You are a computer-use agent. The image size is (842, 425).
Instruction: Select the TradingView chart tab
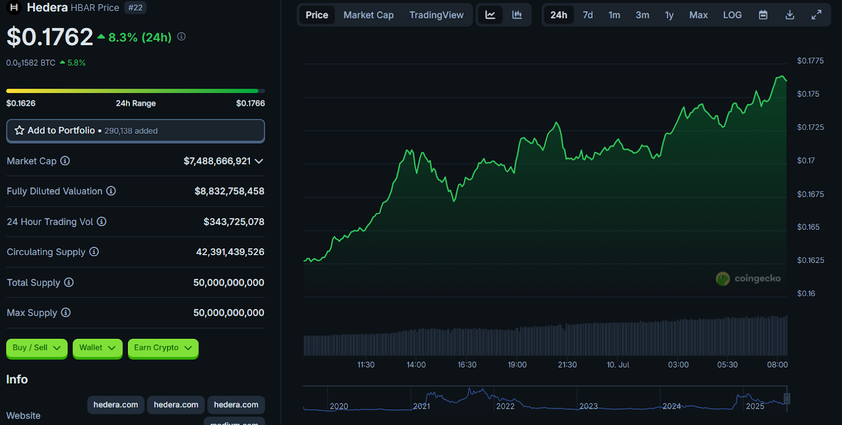tap(436, 15)
